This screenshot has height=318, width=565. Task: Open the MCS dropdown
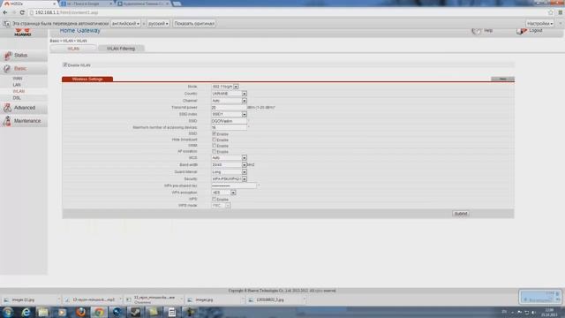click(230, 157)
